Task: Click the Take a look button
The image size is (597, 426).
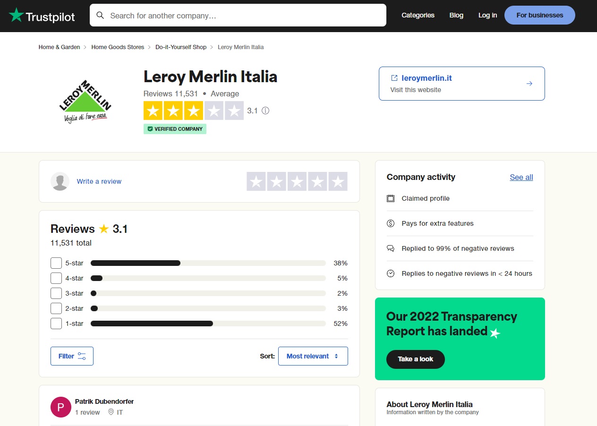Action: click(x=415, y=359)
